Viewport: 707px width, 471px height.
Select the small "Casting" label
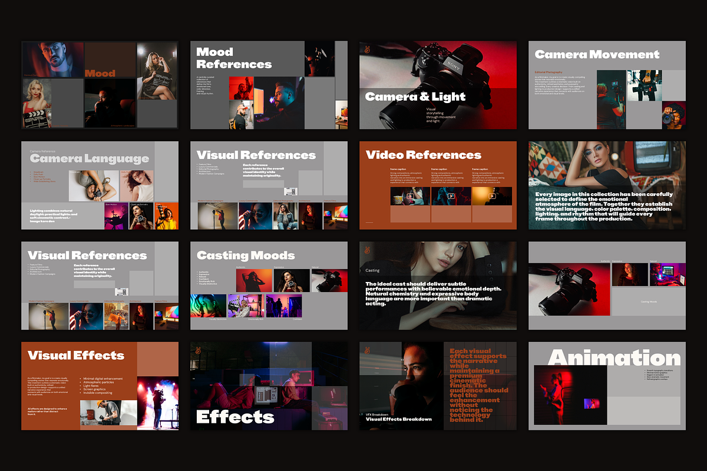point(372,271)
